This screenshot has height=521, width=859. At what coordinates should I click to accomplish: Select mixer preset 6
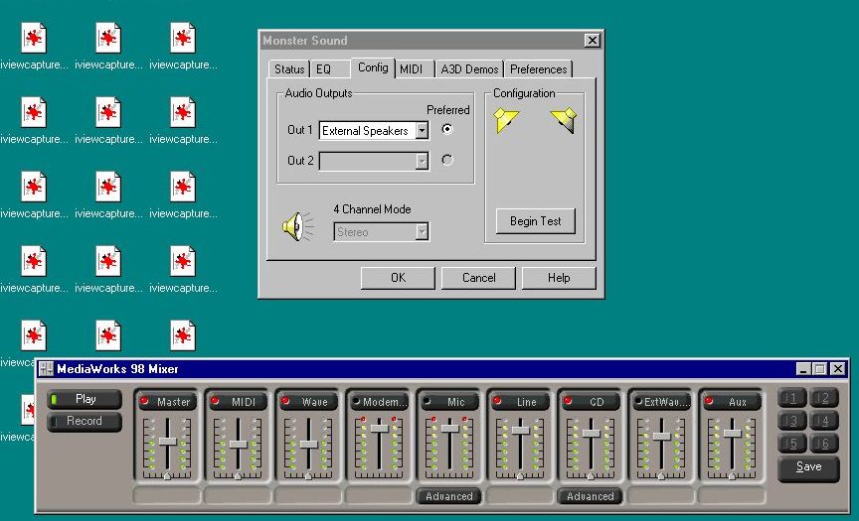pyautogui.click(x=824, y=443)
